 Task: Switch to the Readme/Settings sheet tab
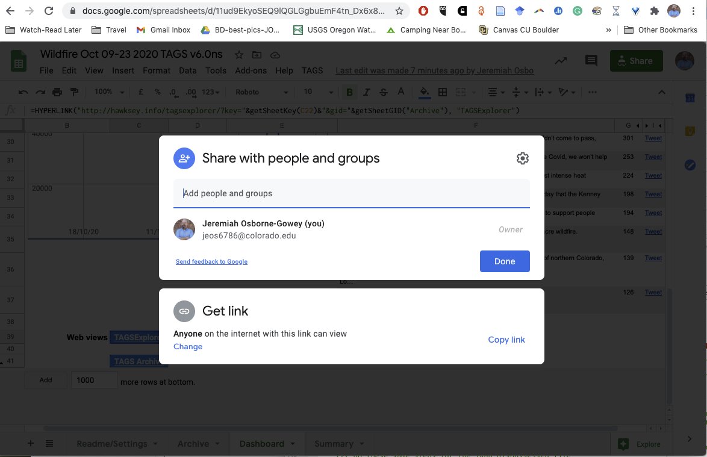117,444
